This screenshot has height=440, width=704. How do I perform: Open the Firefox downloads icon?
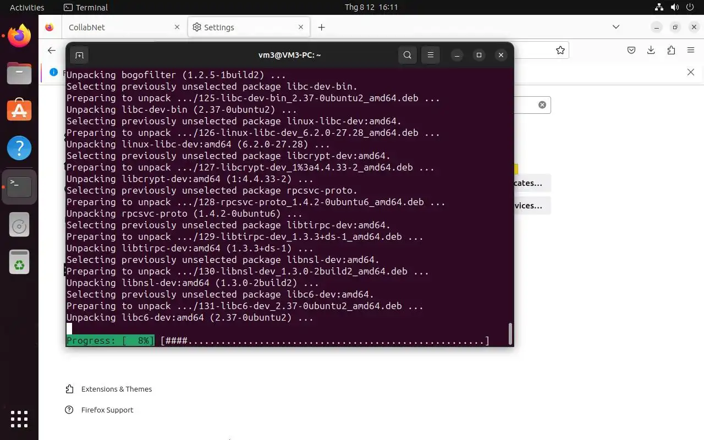click(x=651, y=50)
